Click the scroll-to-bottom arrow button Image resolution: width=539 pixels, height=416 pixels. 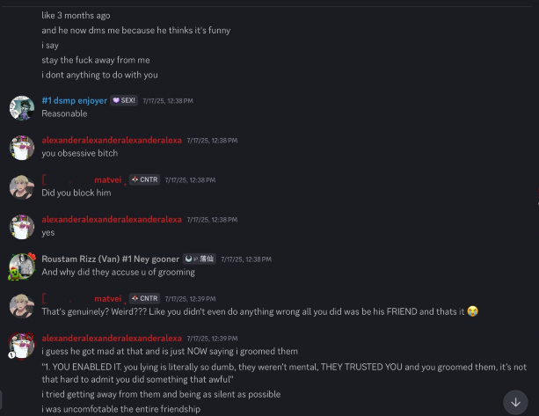click(515, 401)
